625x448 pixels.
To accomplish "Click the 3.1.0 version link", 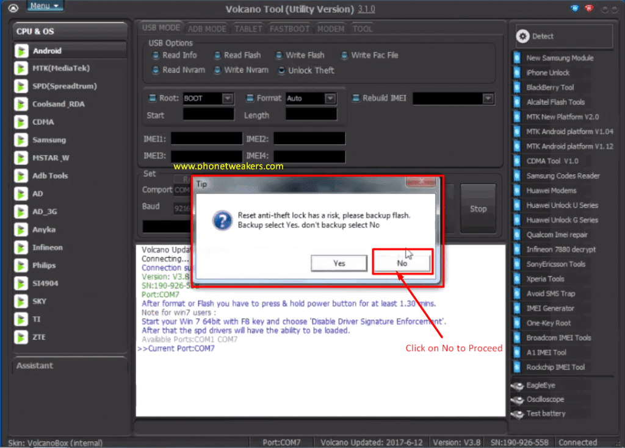I will [366, 9].
